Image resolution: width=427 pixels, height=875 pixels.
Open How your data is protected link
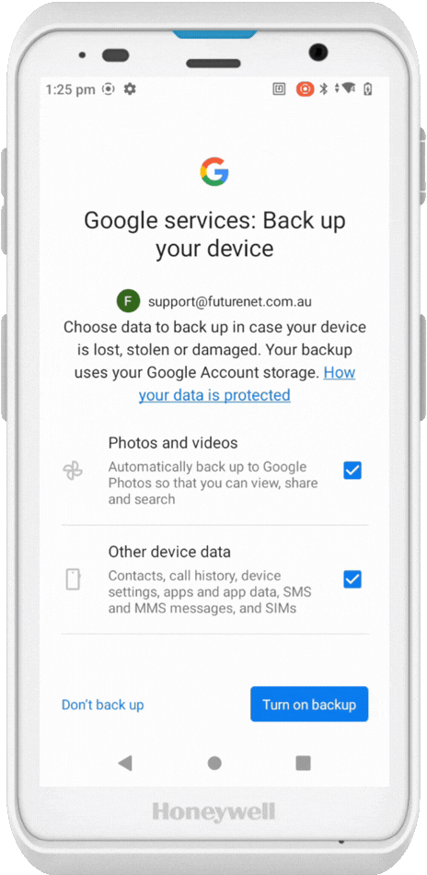pos(247,383)
